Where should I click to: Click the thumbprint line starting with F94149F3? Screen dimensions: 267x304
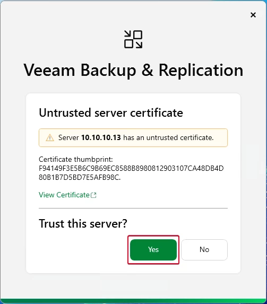click(x=131, y=168)
